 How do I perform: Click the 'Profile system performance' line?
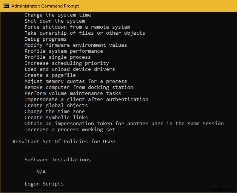click(x=63, y=51)
